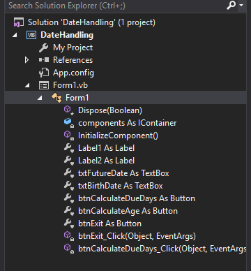This screenshot has height=271, width=251.
Task: Click the btnCalculateAge property icon
Action: click(69, 211)
